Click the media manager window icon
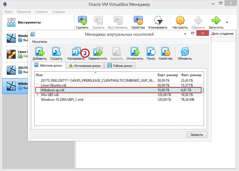The width and height of the screenshot is (239, 171). [33, 34]
